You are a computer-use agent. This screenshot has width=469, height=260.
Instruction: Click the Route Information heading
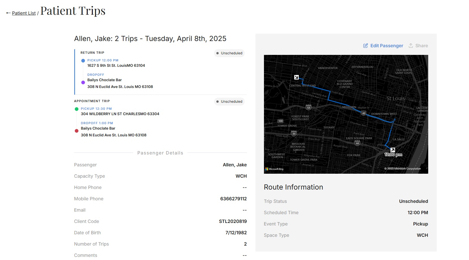pyautogui.click(x=293, y=187)
